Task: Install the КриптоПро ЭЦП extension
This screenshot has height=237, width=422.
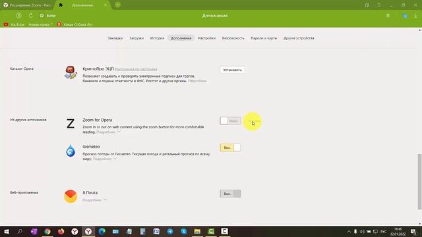Action: [232, 70]
